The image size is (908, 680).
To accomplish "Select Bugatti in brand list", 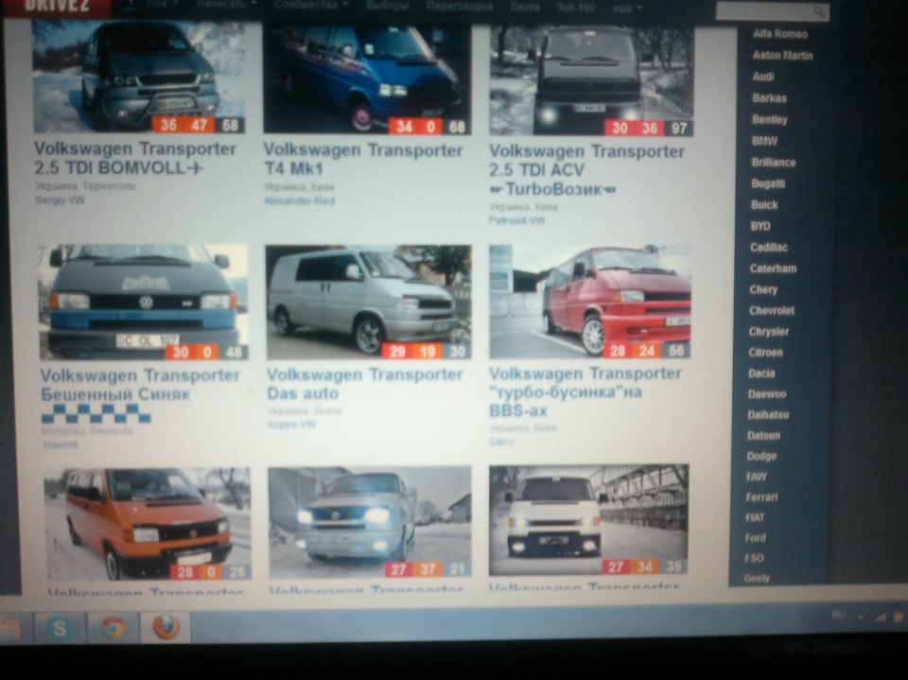I will coord(768,183).
